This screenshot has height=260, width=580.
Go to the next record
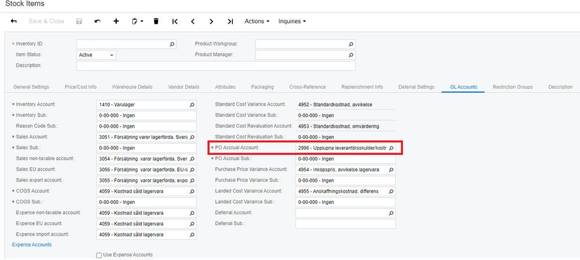(x=211, y=21)
